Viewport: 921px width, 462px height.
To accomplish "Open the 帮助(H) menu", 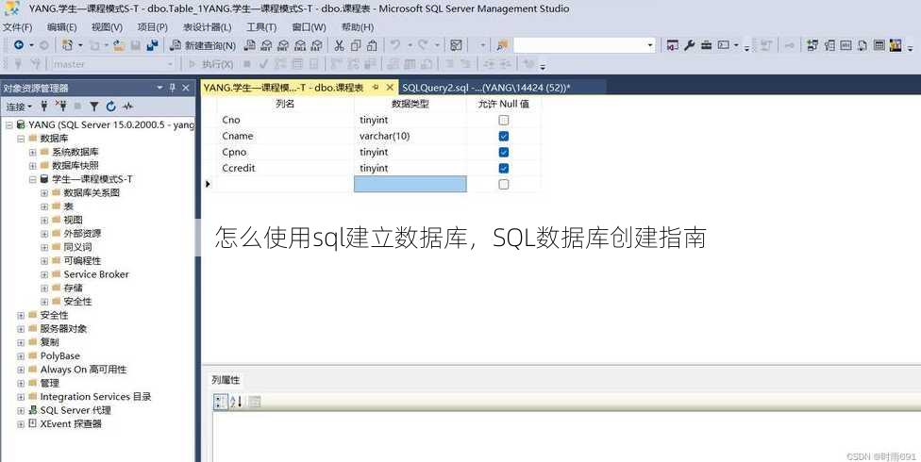I will 357,27.
